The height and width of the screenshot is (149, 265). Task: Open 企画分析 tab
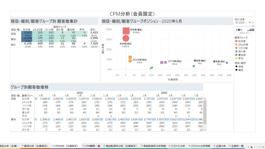point(220,146)
